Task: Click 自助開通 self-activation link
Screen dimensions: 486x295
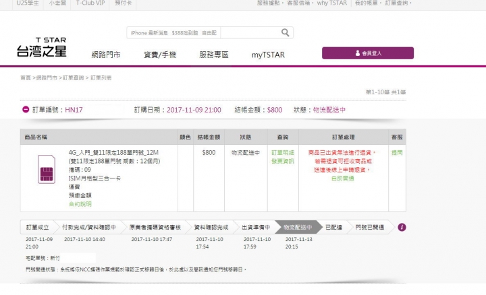Action: [x=343, y=178]
